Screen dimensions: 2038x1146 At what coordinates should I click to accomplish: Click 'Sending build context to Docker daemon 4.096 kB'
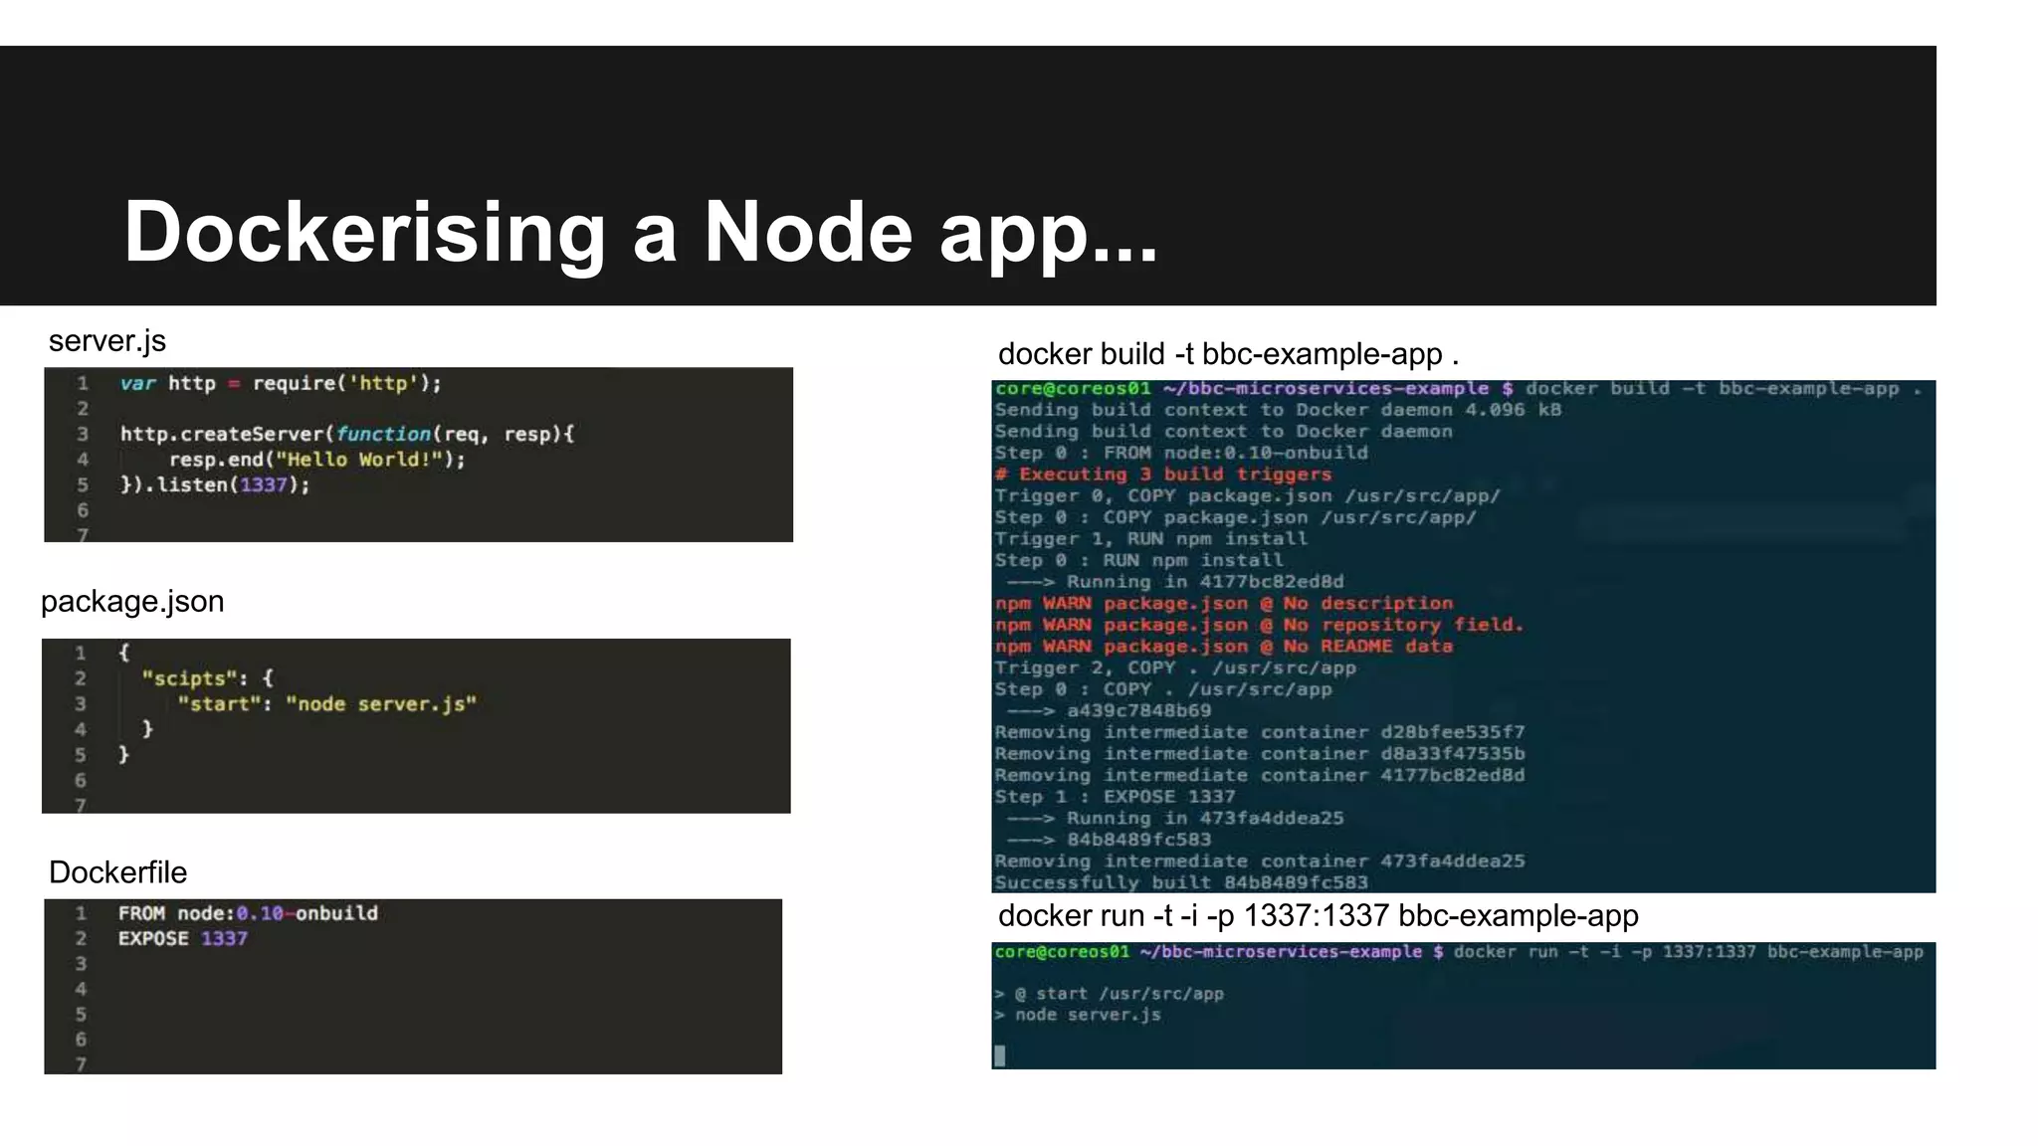click(1278, 410)
